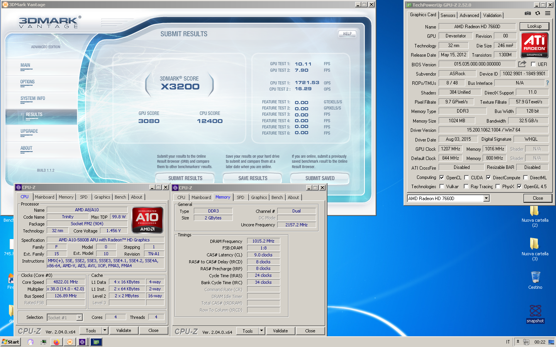Toggle the CUDA checkbox
The height and width of the screenshot is (347, 556).
466,178
